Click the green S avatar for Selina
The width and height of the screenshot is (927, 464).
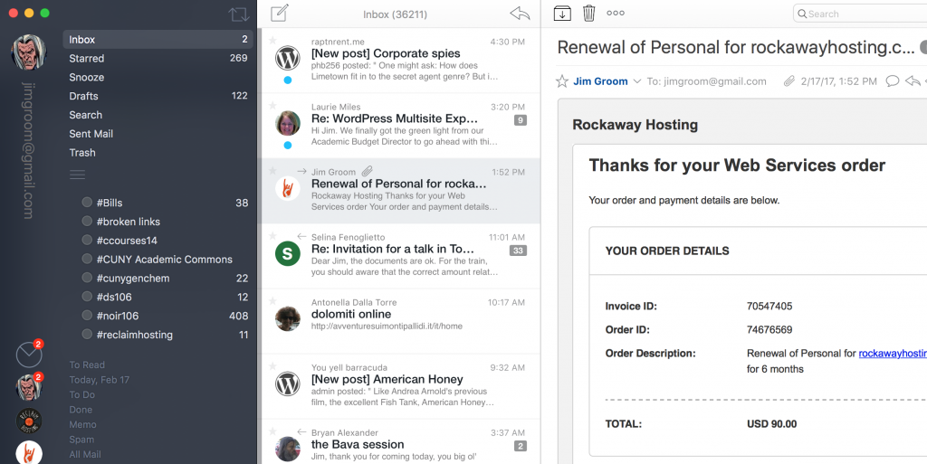[288, 254]
